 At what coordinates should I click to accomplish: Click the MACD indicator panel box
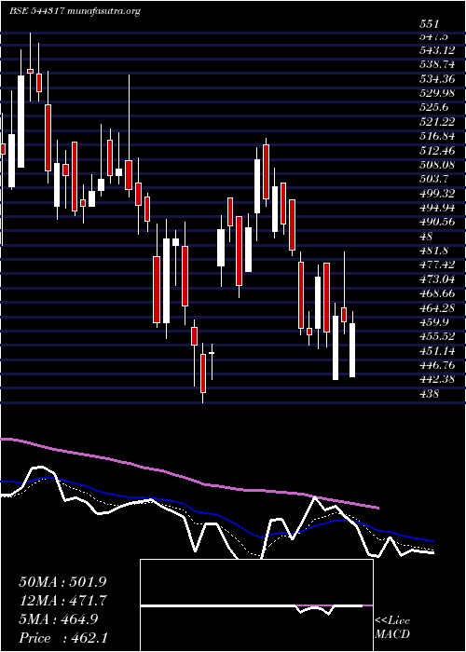(256, 605)
